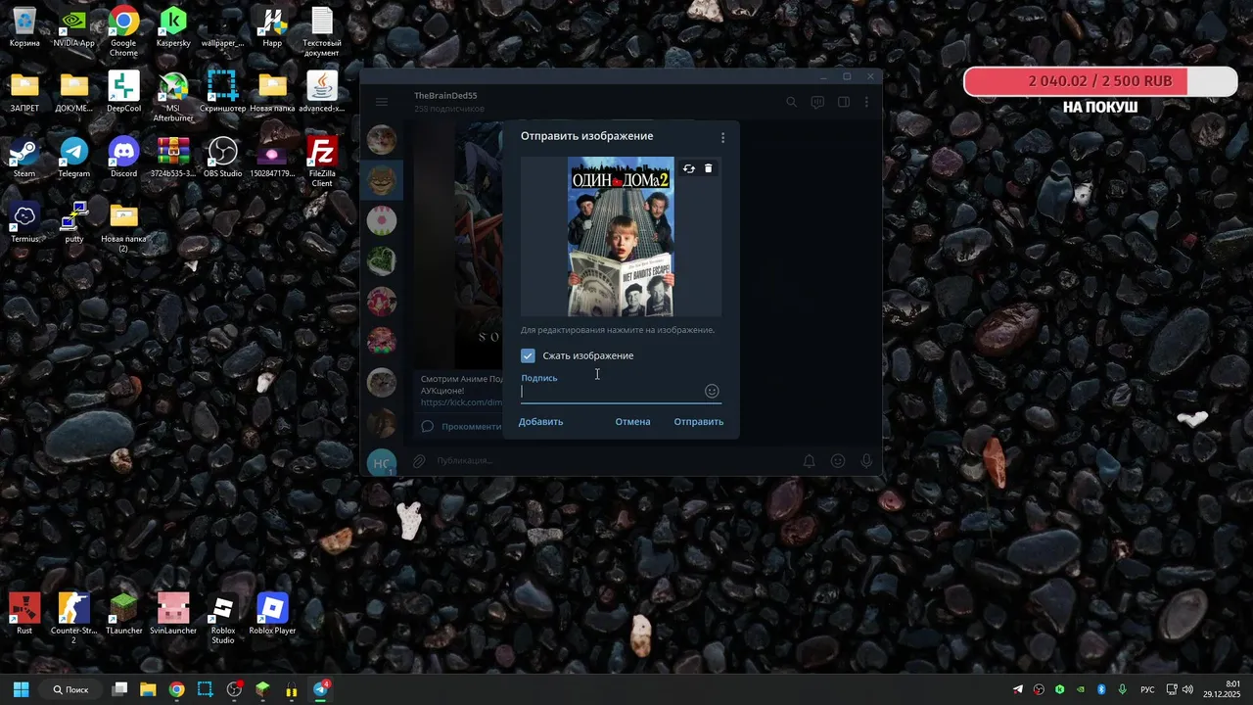The image size is (1253, 705).
Task: Select the Telegram desktop shortcut
Action: click(74, 159)
